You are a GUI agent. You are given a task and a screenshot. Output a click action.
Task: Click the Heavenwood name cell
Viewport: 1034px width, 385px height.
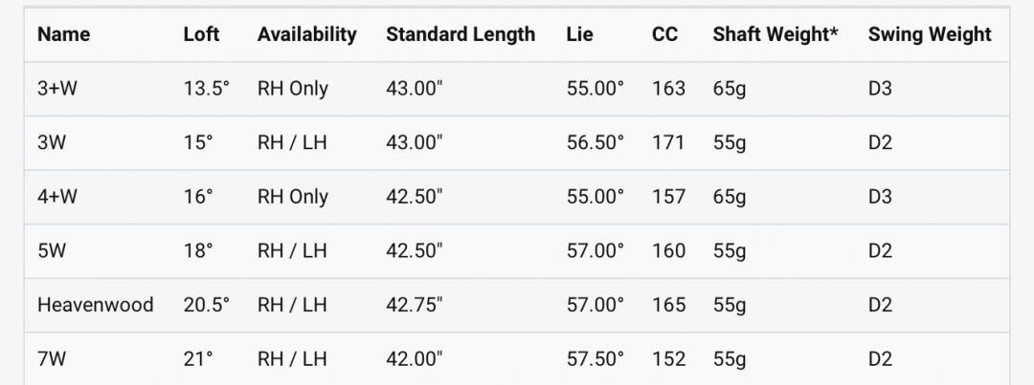pos(95,305)
